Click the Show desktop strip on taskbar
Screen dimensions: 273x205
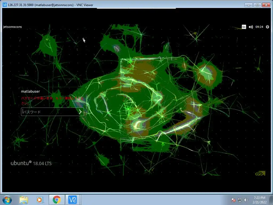pos(271,200)
